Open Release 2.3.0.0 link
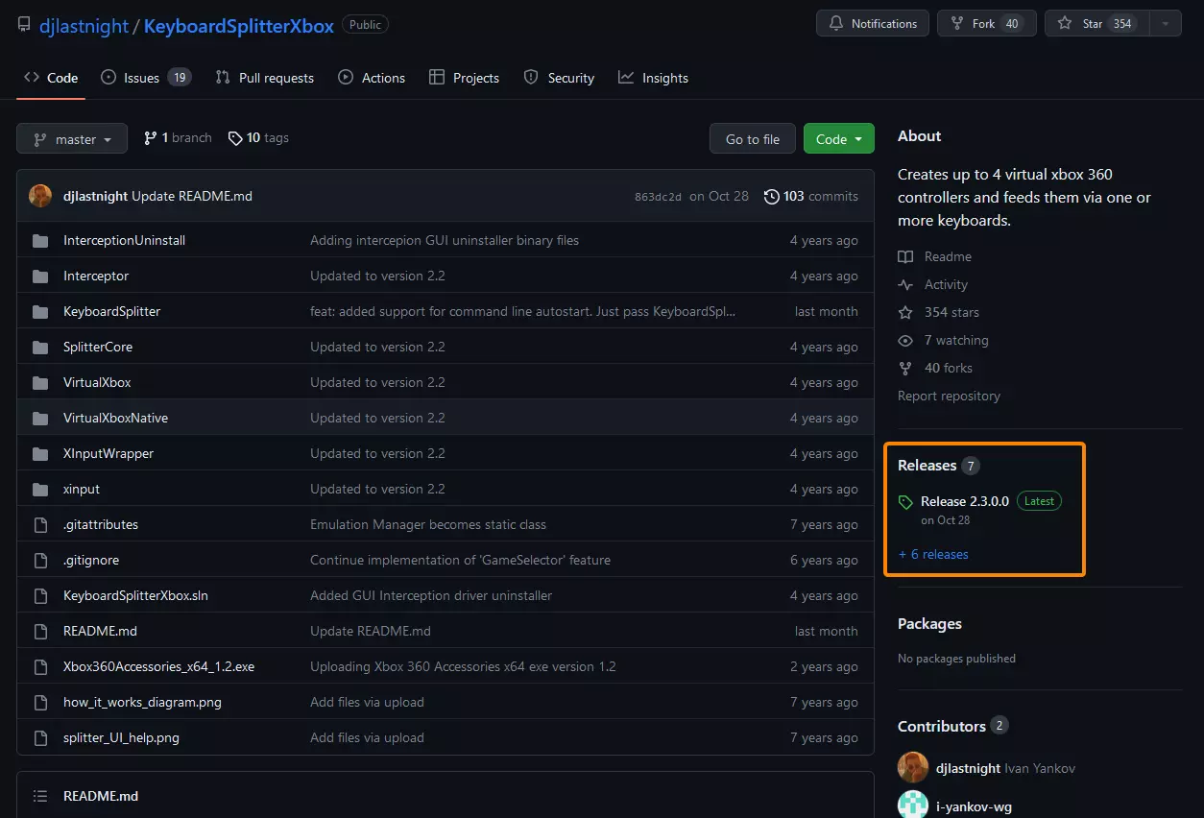This screenshot has width=1204, height=818. (x=965, y=501)
